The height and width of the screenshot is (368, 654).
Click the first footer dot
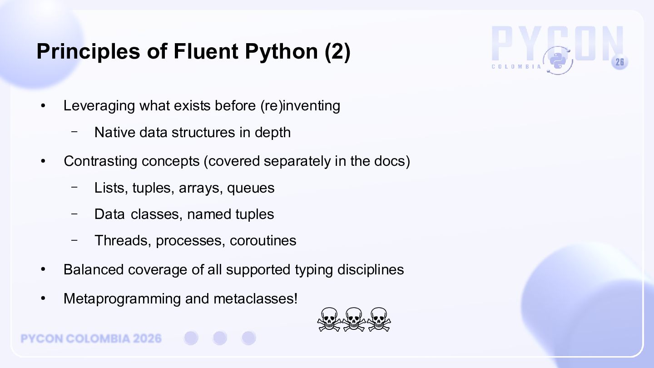(191, 338)
